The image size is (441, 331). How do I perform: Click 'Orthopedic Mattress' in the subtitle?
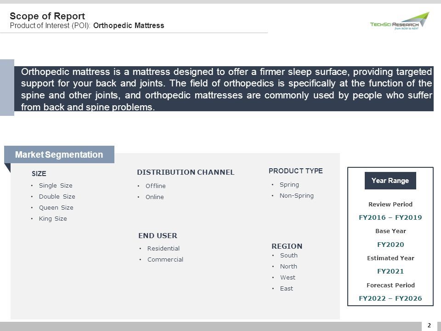(x=129, y=26)
